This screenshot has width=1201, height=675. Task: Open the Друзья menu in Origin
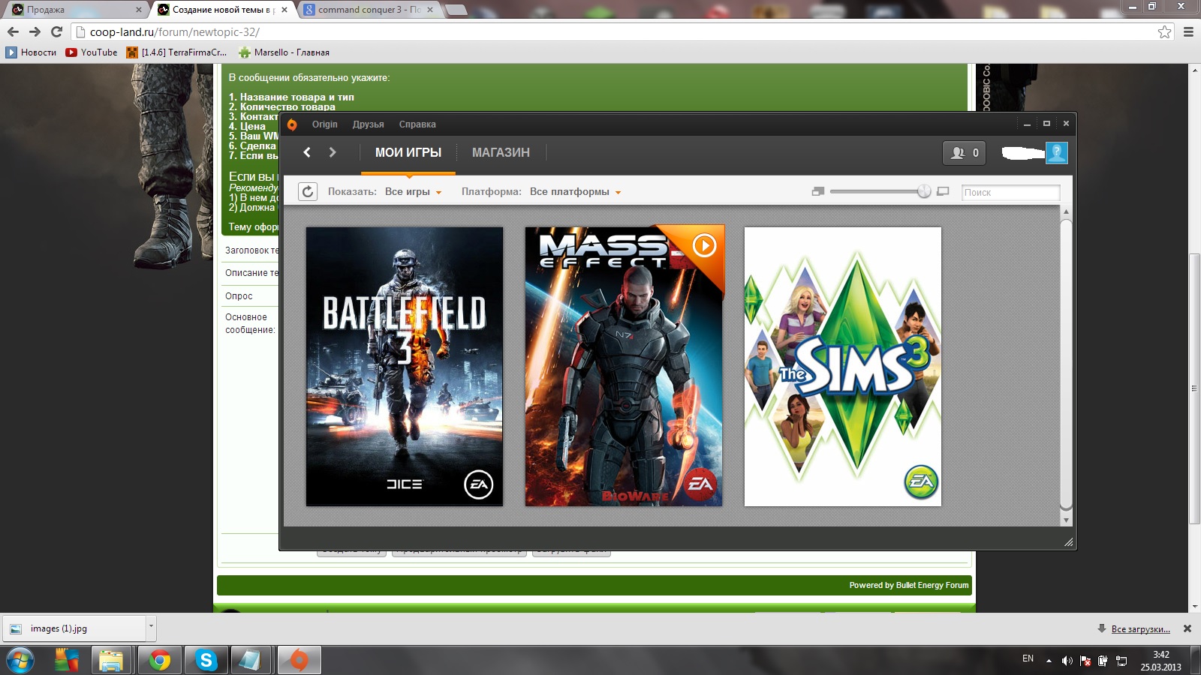(369, 124)
